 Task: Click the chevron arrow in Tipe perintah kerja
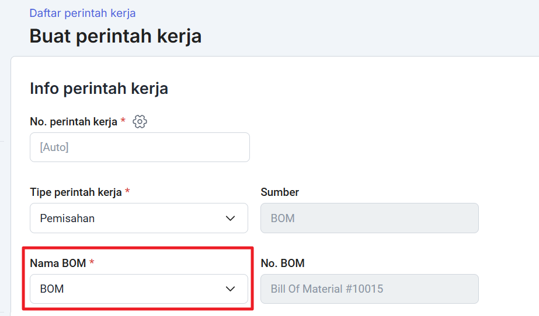point(230,218)
